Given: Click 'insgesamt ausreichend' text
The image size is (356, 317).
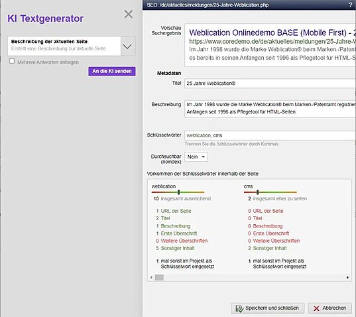Looking at the screenshot, I should (x=186, y=199).
